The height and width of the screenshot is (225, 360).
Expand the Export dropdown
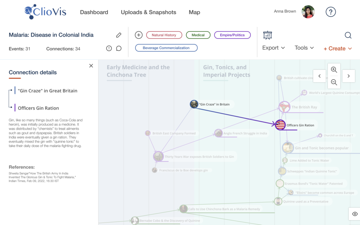[274, 48]
